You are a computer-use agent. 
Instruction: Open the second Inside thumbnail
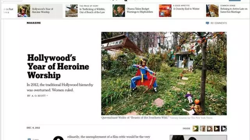203,129
